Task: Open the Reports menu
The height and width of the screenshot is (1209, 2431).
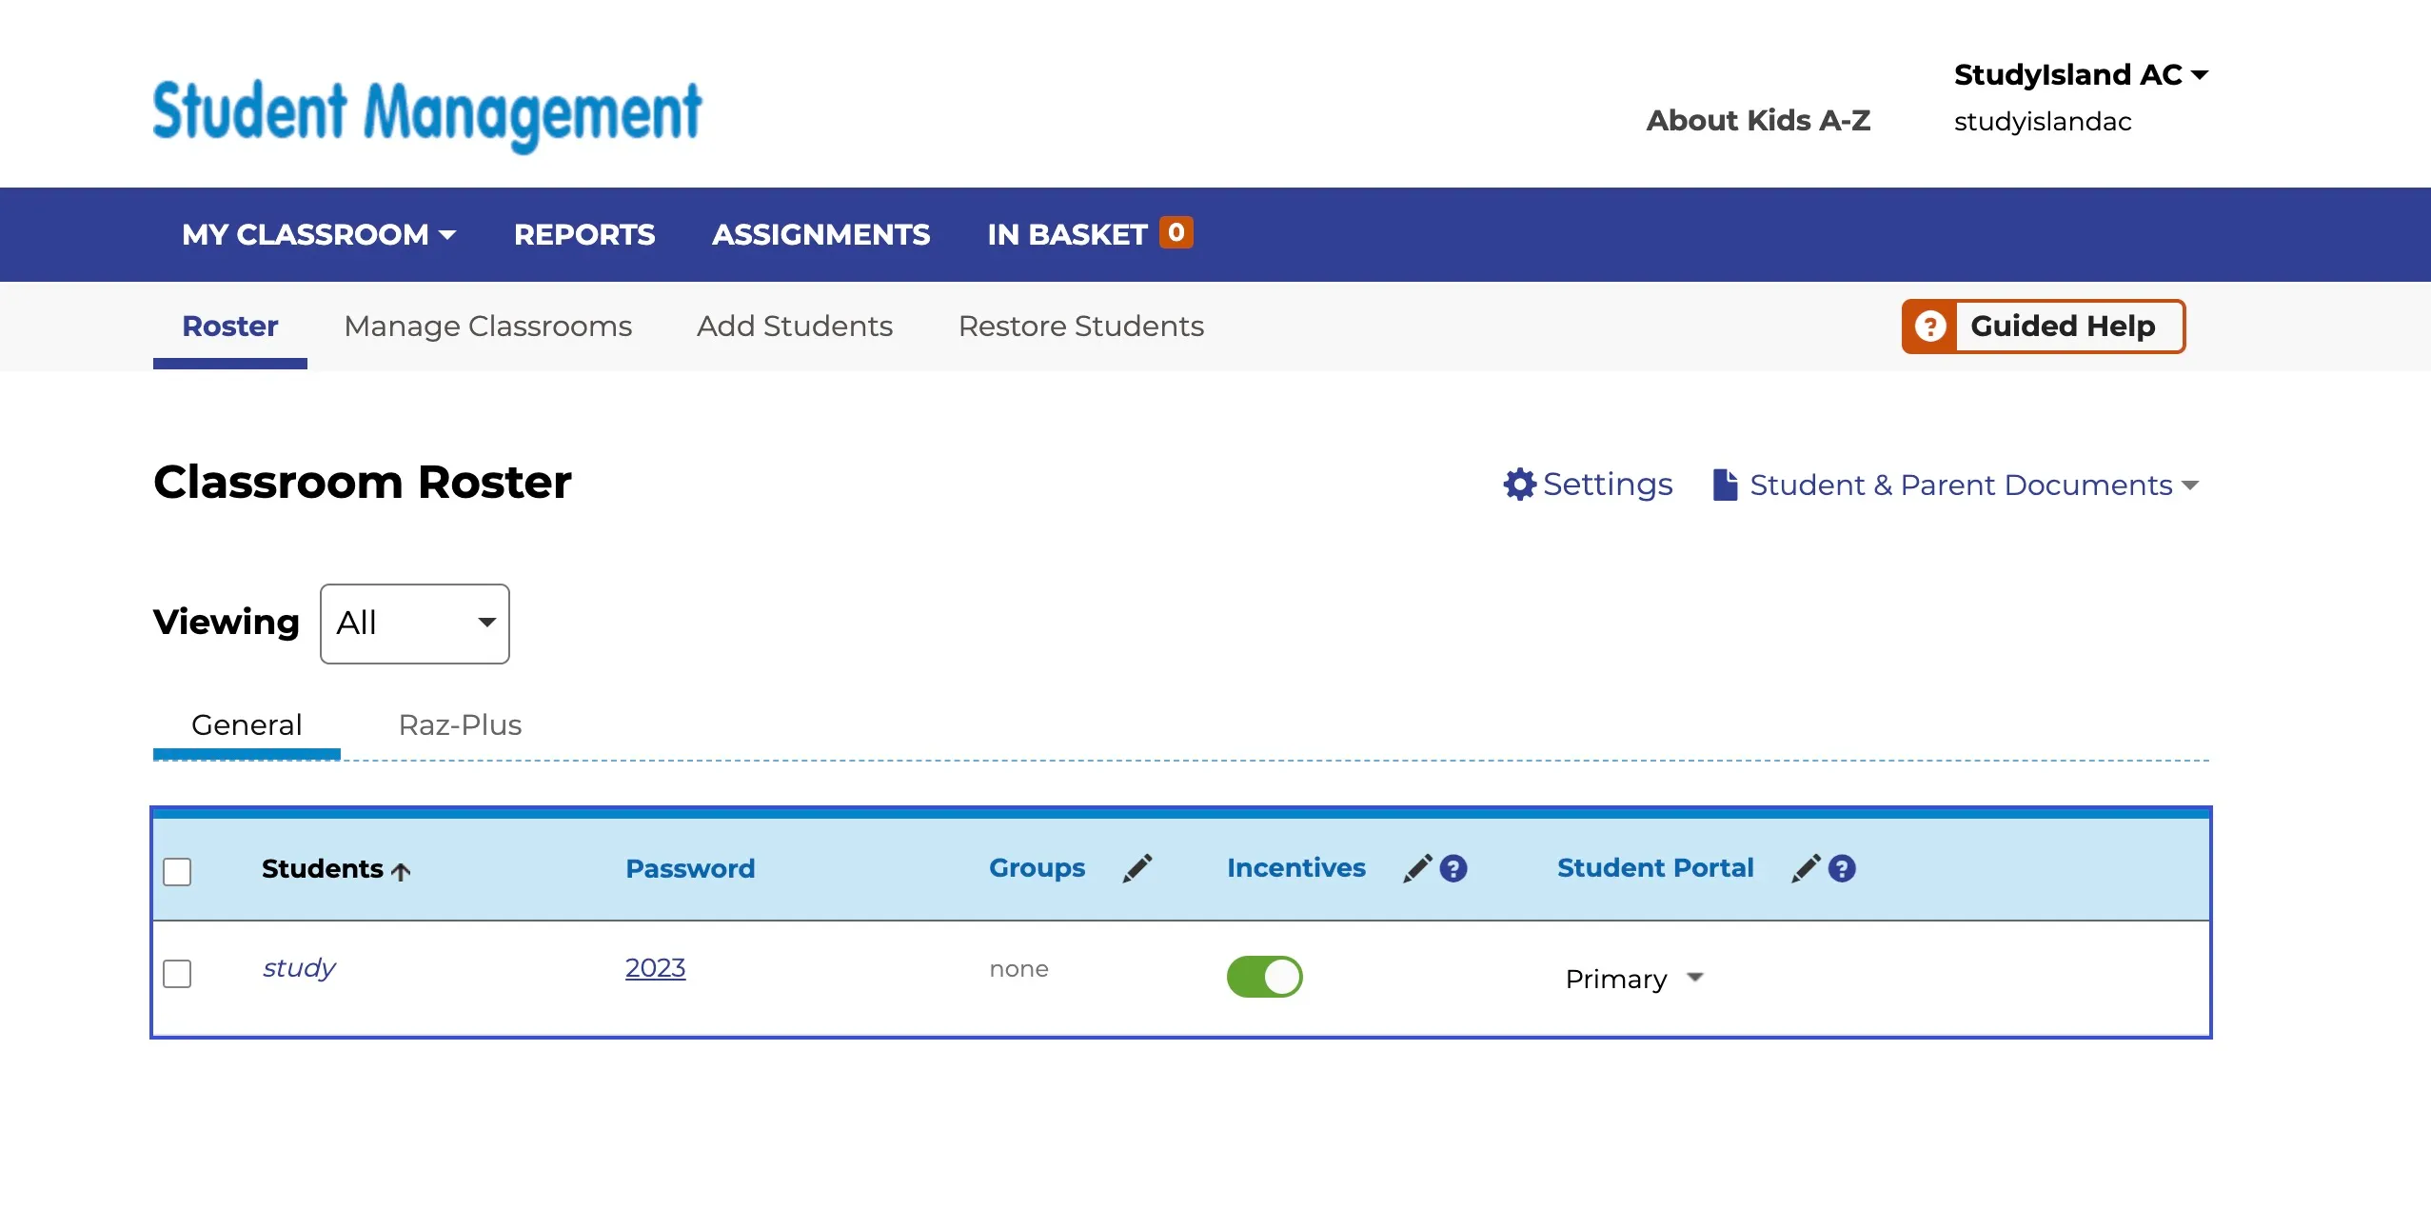Action: tap(584, 234)
